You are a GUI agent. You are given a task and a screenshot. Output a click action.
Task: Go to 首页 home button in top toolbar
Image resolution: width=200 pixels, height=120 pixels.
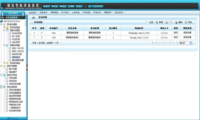(x=47, y=6)
